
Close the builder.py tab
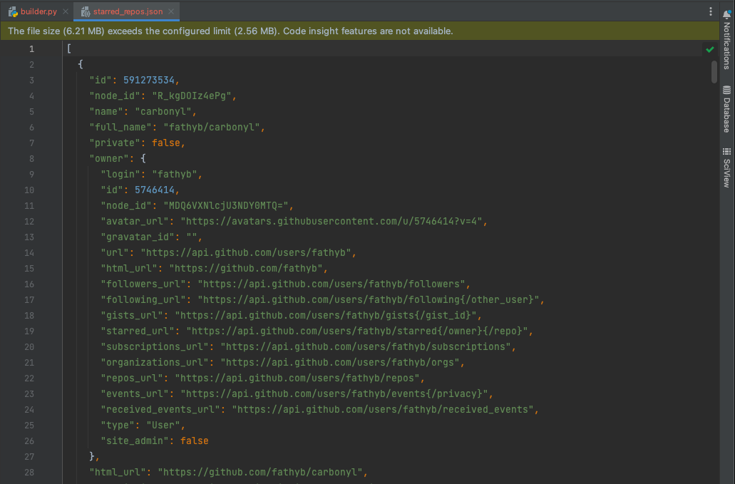[66, 11]
